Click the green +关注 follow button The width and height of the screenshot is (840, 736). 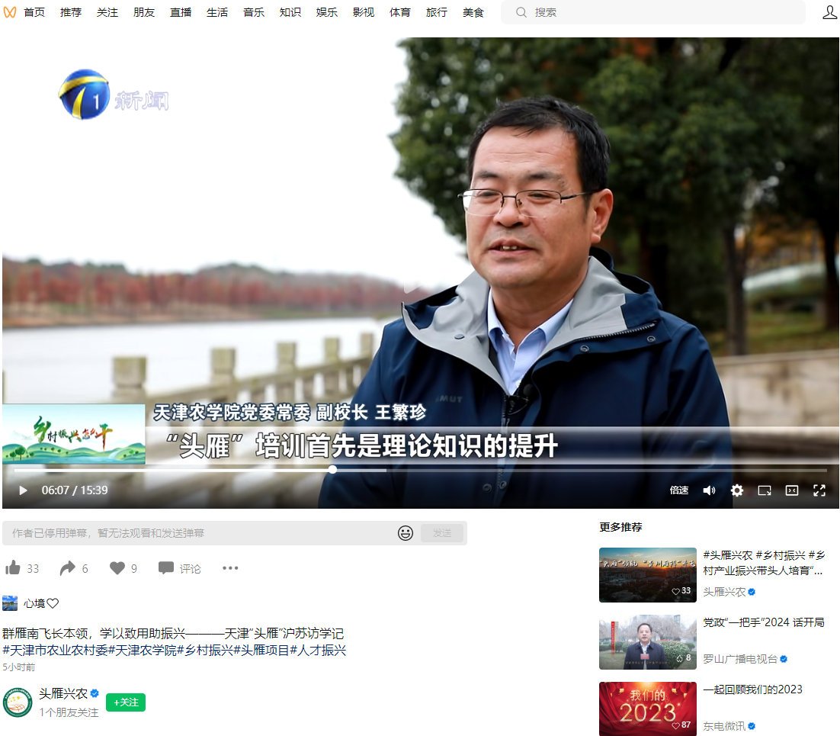point(126,702)
